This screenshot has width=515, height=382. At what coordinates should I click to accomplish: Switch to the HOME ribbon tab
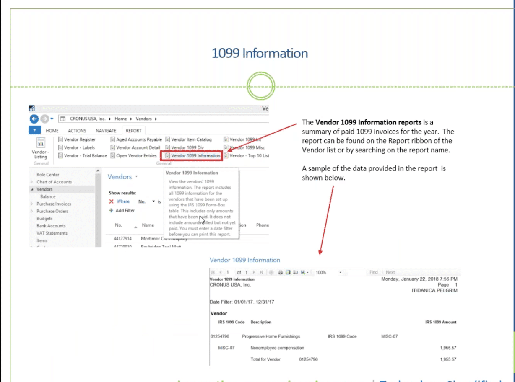(52, 131)
